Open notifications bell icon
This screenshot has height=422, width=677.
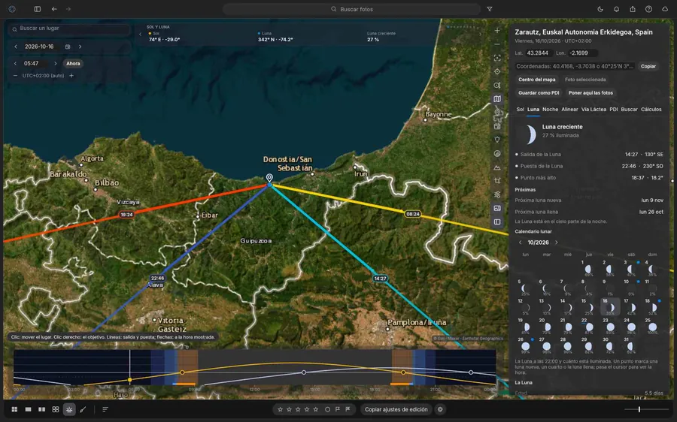click(x=617, y=9)
